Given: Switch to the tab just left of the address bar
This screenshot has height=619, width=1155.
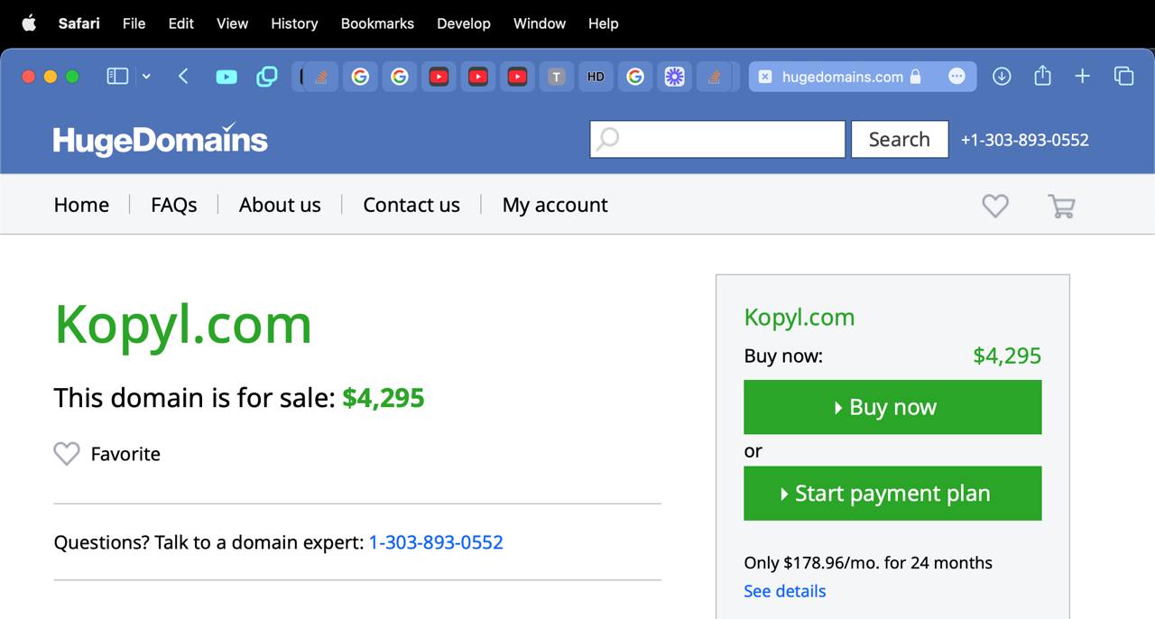Looking at the screenshot, I should (x=714, y=77).
